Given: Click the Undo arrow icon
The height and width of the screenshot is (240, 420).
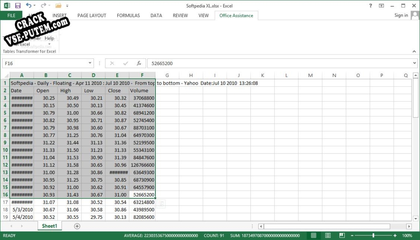Looking at the screenshot, I should click(28, 5).
